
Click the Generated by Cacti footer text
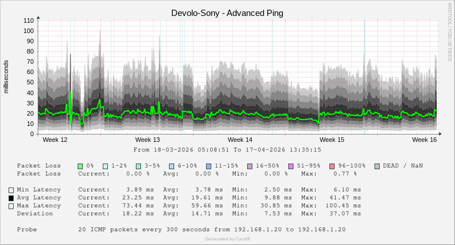pos(227,239)
